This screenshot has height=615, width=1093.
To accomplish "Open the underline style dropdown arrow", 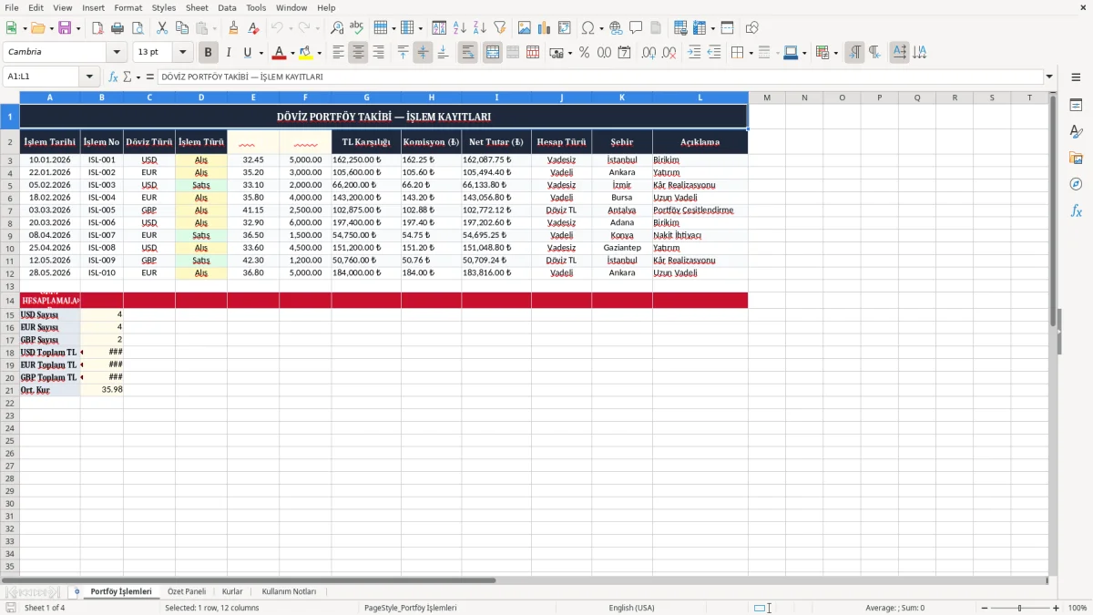I will pos(260,53).
